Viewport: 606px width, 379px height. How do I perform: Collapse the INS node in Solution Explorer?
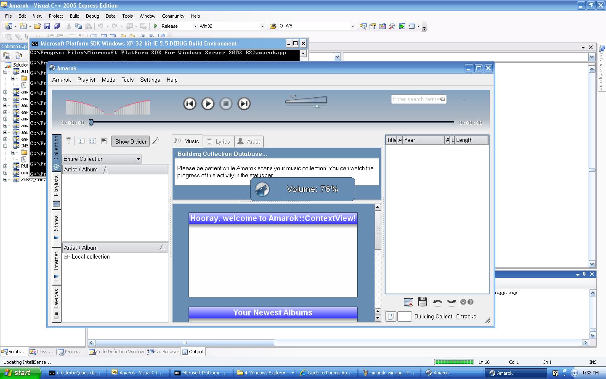[5, 146]
